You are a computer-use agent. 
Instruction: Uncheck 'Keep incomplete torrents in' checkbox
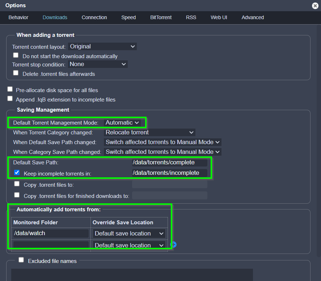click(x=17, y=173)
